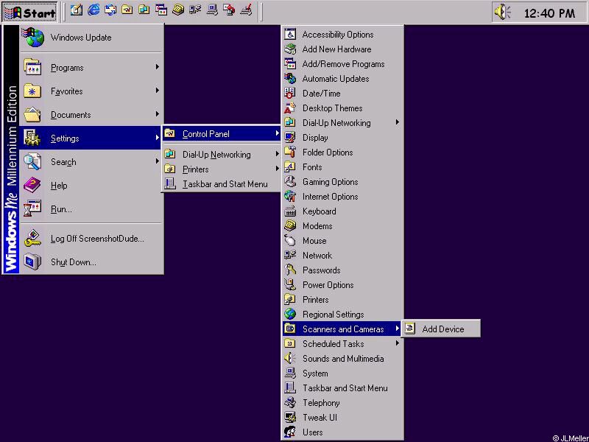Image resolution: width=589 pixels, height=442 pixels.
Task: Click the Mouse icon
Action: pyautogui.click(x=290, y=241)
